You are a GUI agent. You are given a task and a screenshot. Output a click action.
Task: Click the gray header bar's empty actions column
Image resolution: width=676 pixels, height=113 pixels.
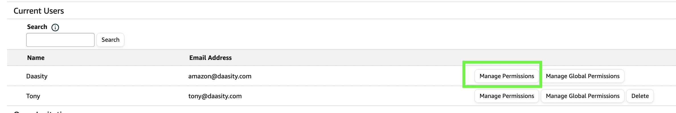pyautogui.click(x=598, y=58)
